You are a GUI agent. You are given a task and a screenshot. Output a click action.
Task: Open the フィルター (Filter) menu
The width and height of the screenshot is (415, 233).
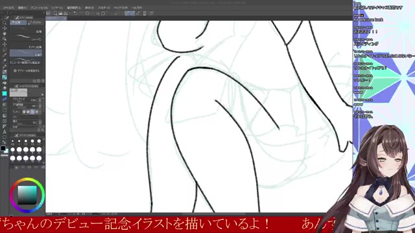pyautogui.click(x=104, y=8)
